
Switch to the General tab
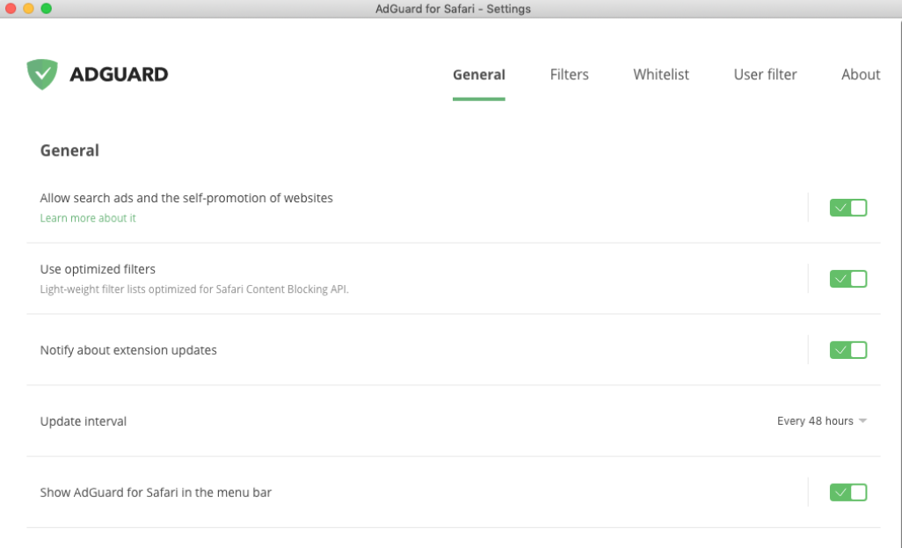click(x=478, y=75)
